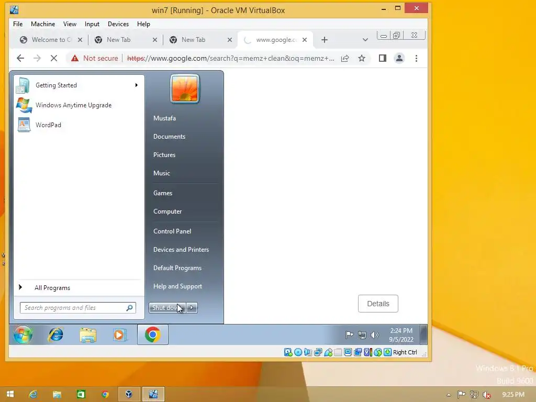Image resolution: width=536 pixels, height=402 pixels.
Task: Open Input menu in VirtualBox
Action: point(92,24)
